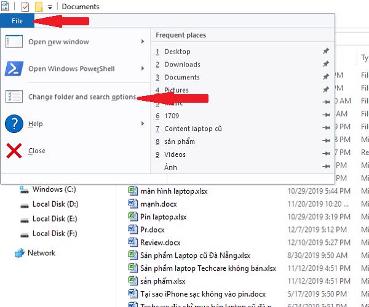Choose Change folder and search options
369x307 pixels.
pos(75,97)
